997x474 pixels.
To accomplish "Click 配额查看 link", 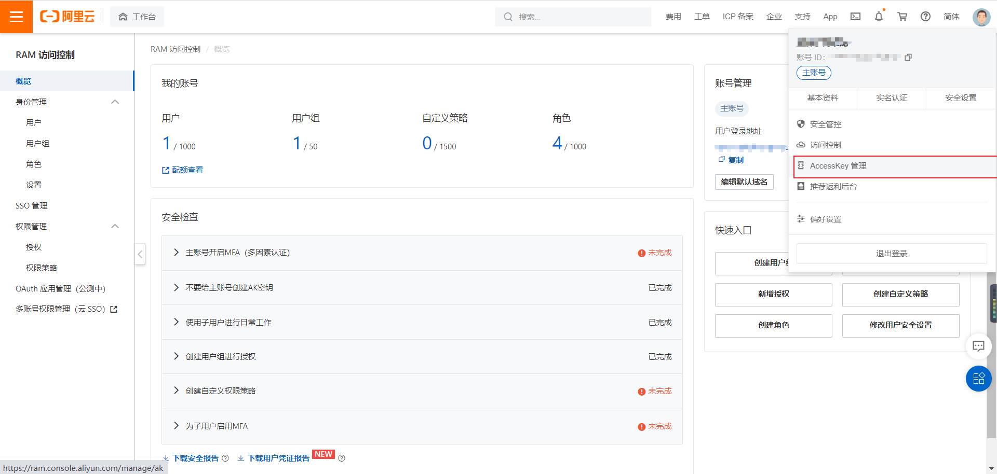I will click(182, 170).
